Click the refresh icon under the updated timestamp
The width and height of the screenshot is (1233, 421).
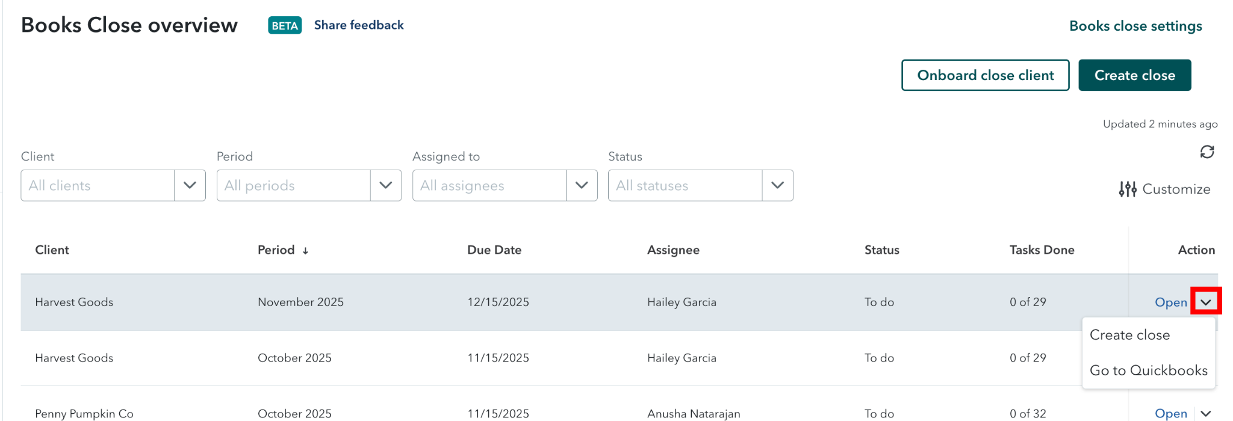coord(1207,152)
